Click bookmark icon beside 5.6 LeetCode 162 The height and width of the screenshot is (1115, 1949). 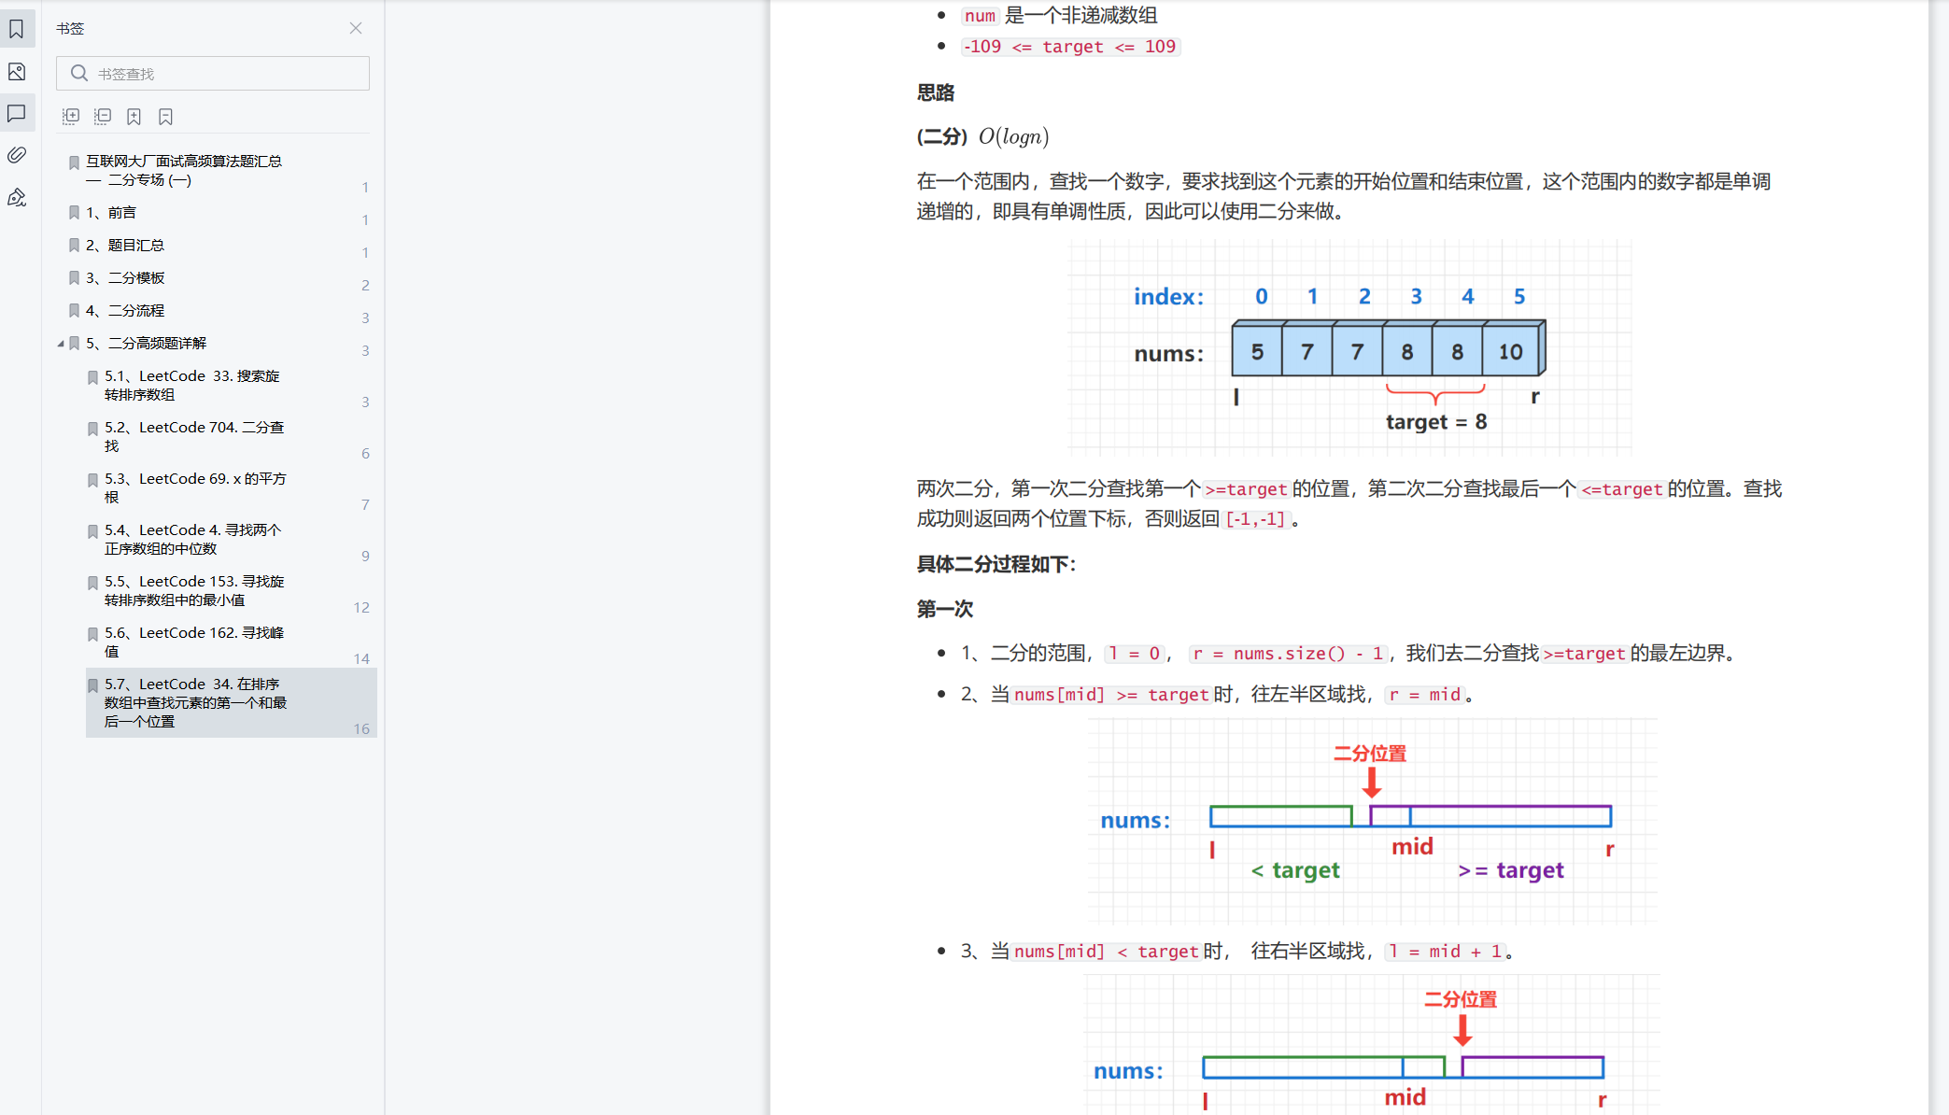tap(92, 634)
